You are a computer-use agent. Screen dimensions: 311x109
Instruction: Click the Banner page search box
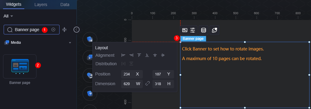(32, 30)
